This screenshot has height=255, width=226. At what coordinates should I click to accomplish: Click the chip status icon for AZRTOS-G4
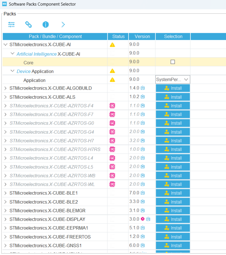click(112, 132)
